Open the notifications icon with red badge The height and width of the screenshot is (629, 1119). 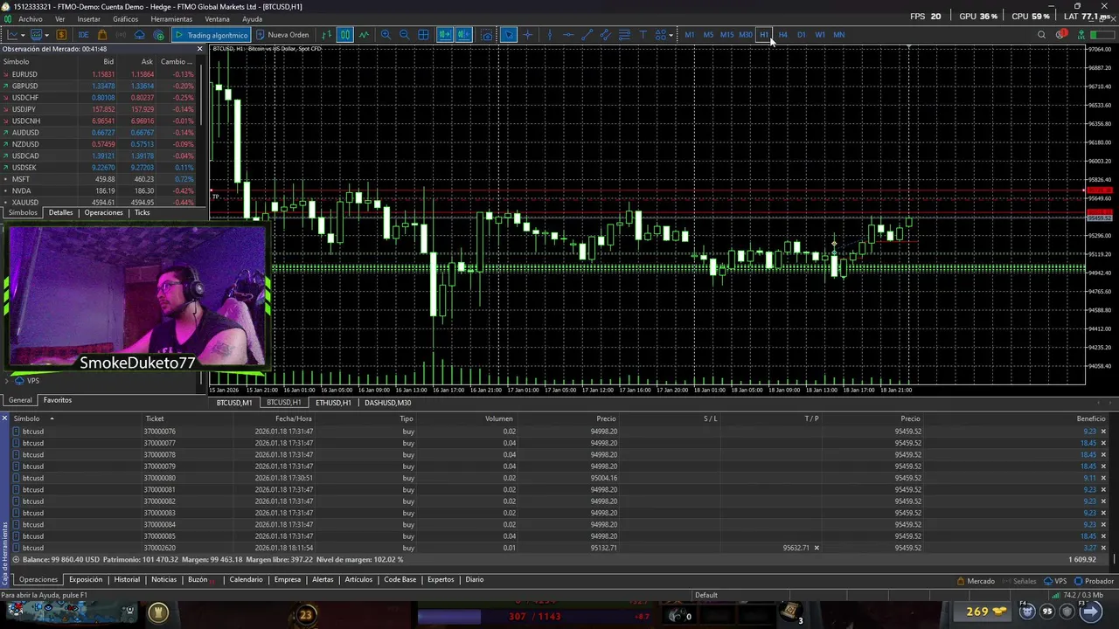[1061, 35]
